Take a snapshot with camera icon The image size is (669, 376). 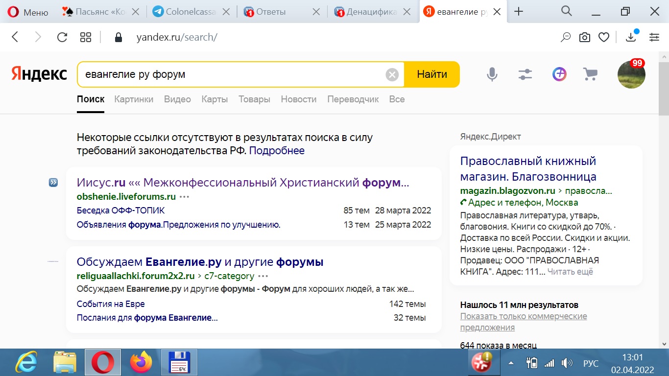(x=585, y=37)
